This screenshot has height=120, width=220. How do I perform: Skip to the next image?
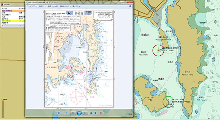85,113
